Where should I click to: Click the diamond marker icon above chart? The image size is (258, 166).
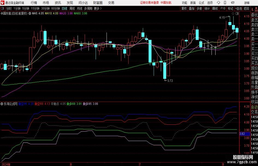233,14
